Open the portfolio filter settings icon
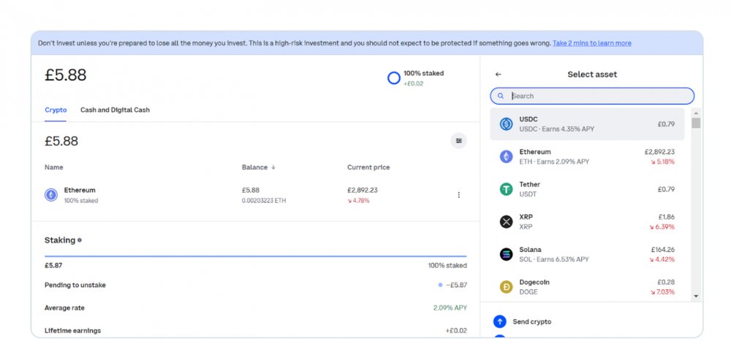Screen dimensions: 731x344 point(459,140)
